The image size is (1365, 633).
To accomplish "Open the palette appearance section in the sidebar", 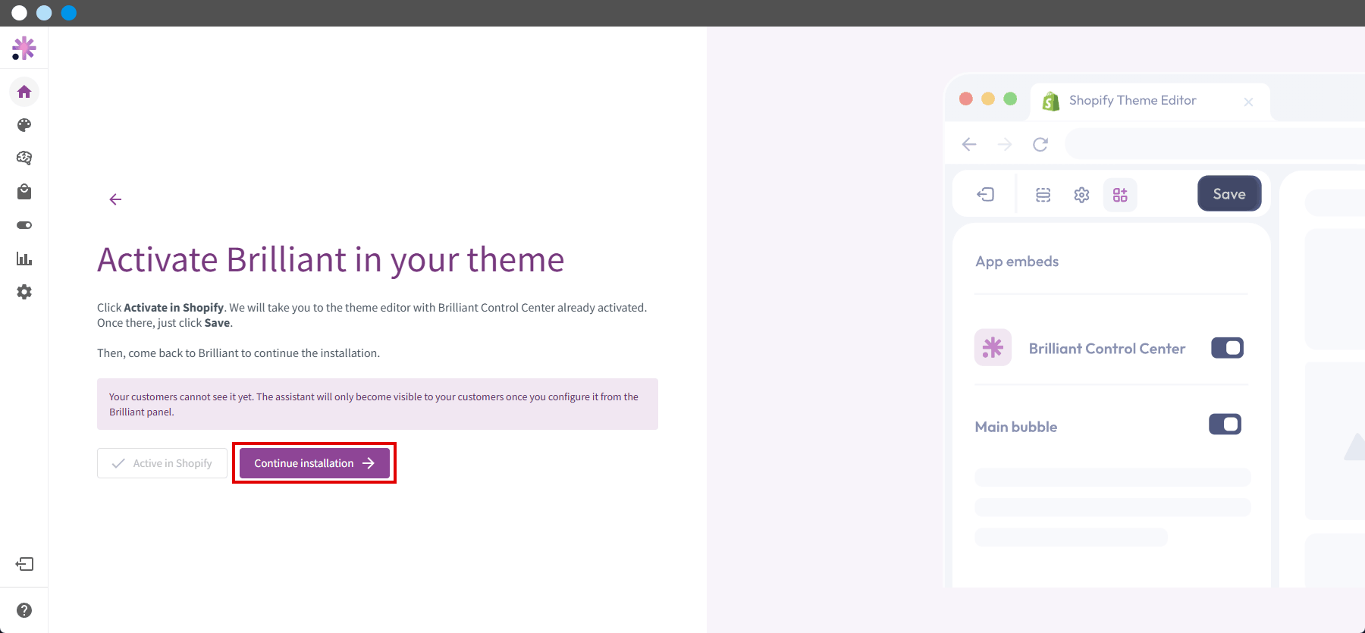I will coord(24,125).
